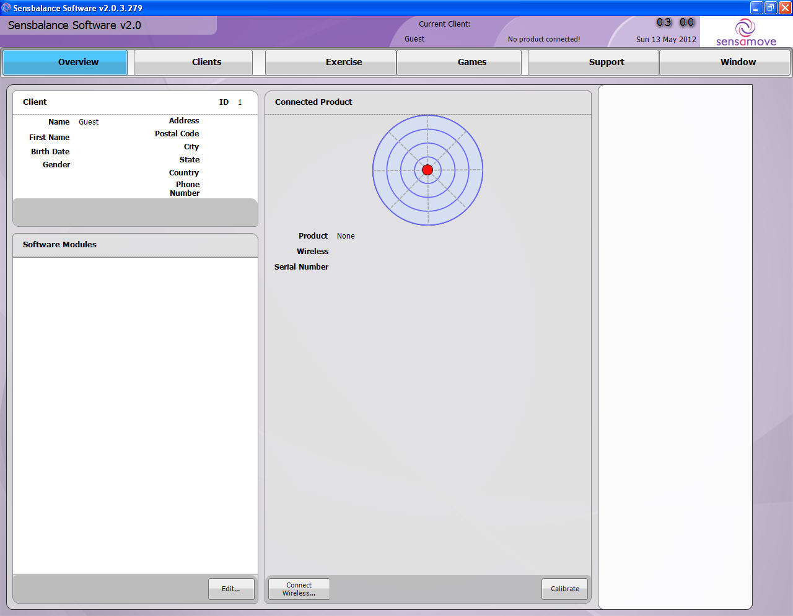The height and width of the screenshot is (616, 793).
Task: Open the Exercise tab
Action: (x=331, y=62)
